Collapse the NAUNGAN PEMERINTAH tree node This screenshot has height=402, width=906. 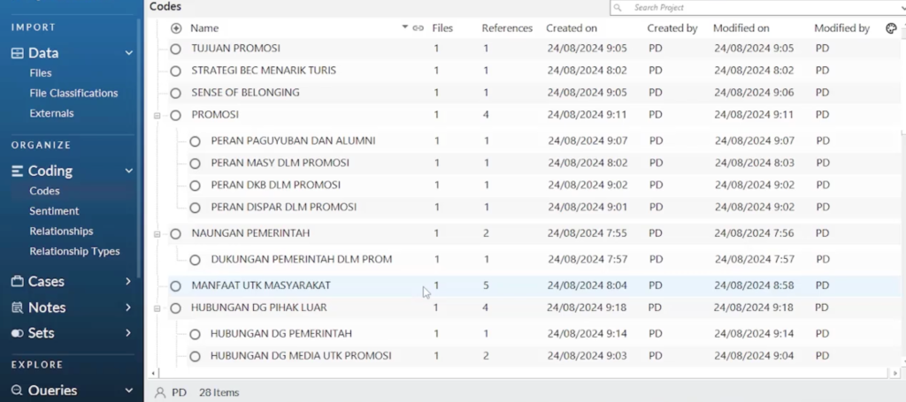(x=157, y=234)
